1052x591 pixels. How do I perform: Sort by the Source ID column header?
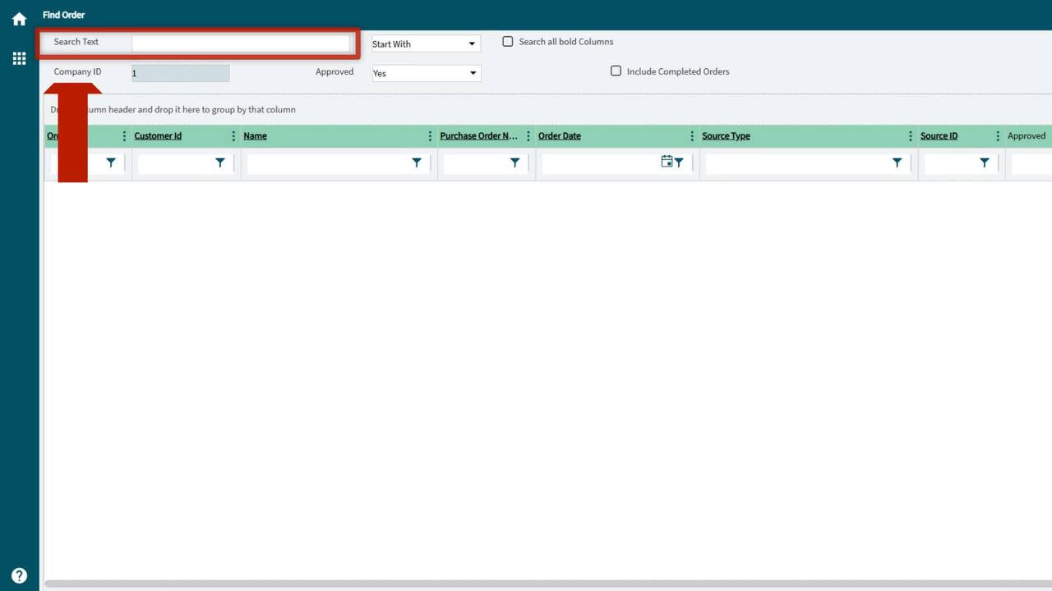tap(939, 136)
